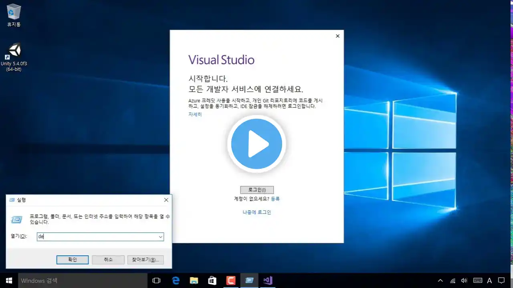This screenshot has width=513, height=288.
Task: Click the 로그인 button in Visual Studio
Action: pos(257,190)
